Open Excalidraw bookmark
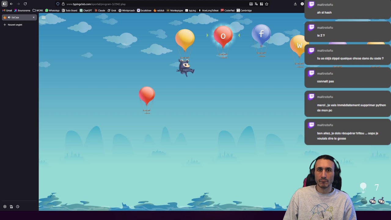 (144, 10)
